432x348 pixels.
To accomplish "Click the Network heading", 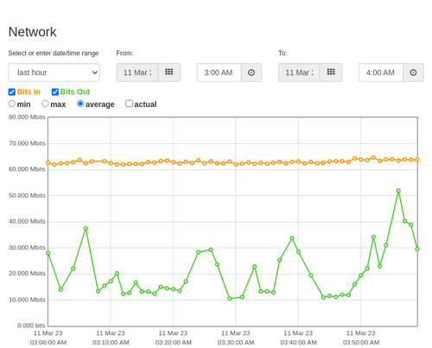I will click(32, 32).
